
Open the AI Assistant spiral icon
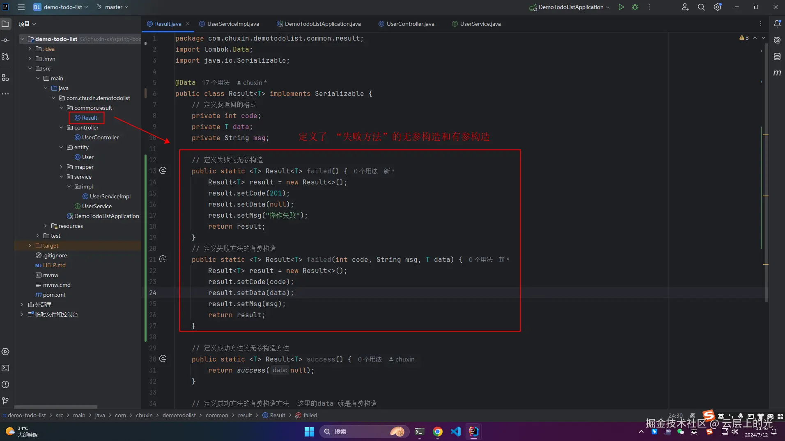coord(777,40)
